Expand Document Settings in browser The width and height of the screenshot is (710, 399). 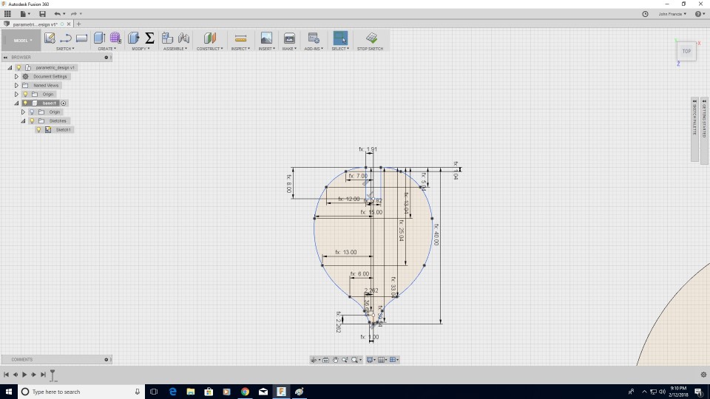coord(16,76)
